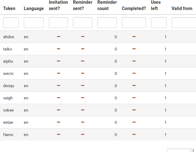
Task: Focus the Language filter input box
Action: [x=34, y=23]
